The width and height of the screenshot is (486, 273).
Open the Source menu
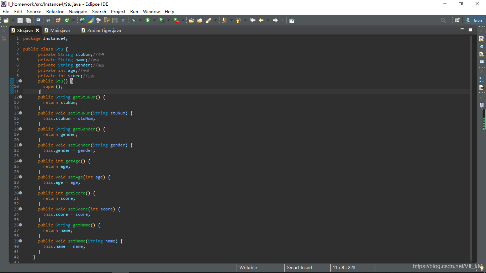(x=34, y=11)
